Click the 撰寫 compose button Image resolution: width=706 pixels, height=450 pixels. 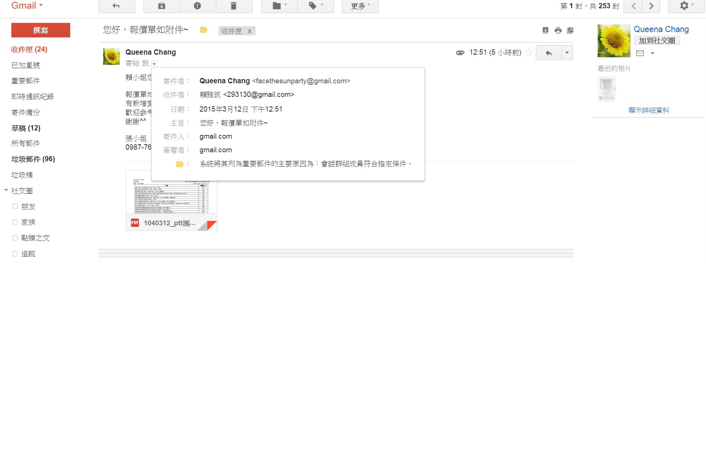41,30
